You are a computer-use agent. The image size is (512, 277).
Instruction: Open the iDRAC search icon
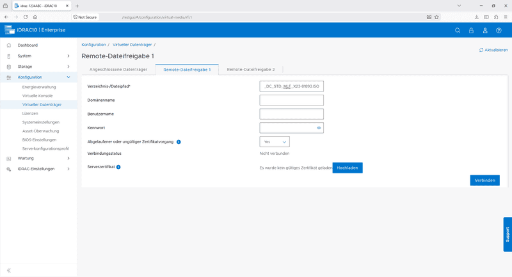pos(458,30)
